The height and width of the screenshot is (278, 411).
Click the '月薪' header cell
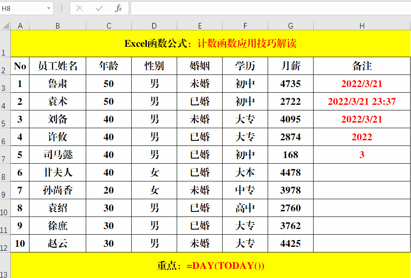click(291, 66)
